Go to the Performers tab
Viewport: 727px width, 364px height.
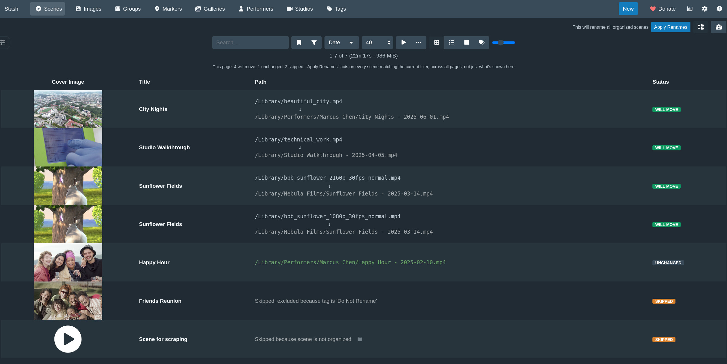[x=256, y=9]
